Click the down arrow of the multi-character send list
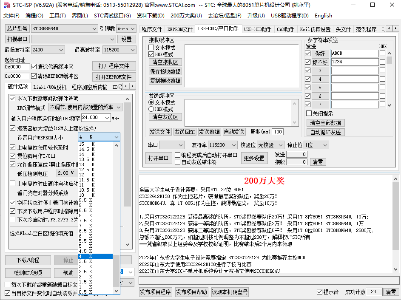The image size is (401, 300). click(x=389, y=105)
